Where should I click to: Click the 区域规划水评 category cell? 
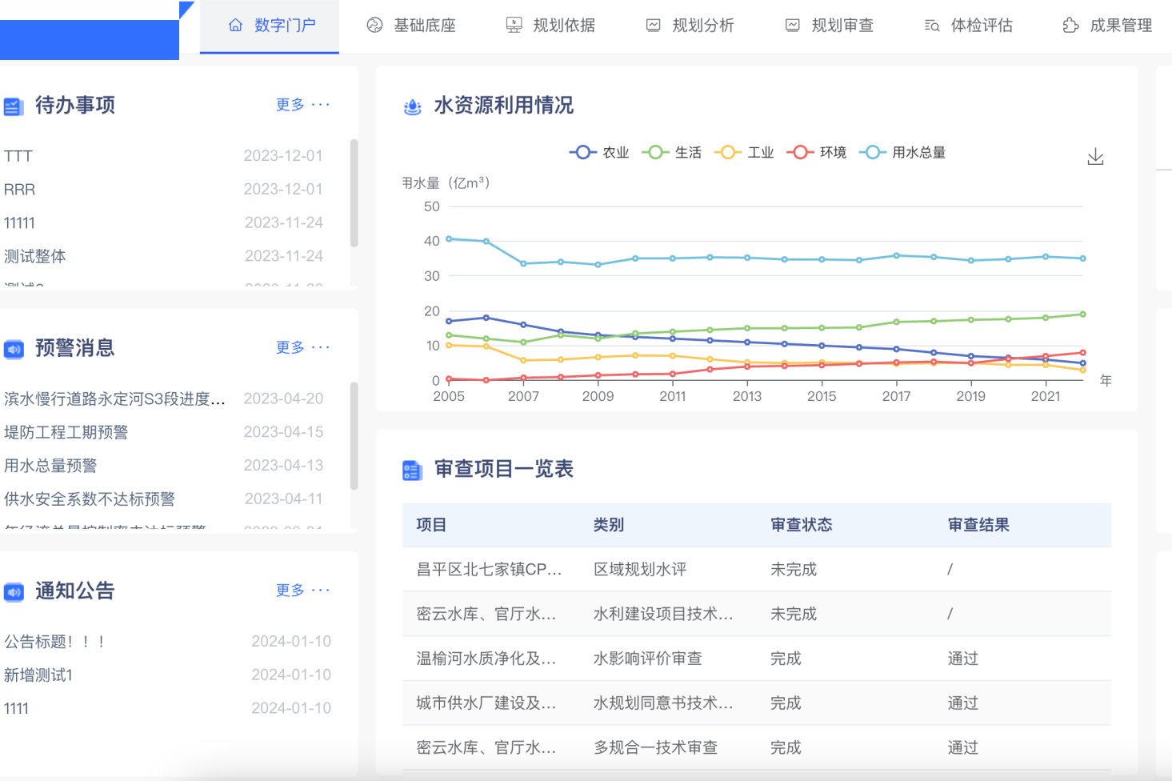[x=640, y=570]
